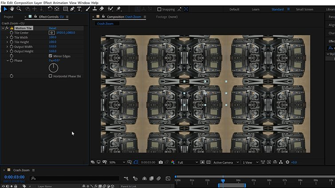Disable the Mirror Edges checkbox
Image resolution: width=335 pixels, height=188 pixels.
pyautogui.click(x=51, y=56)
